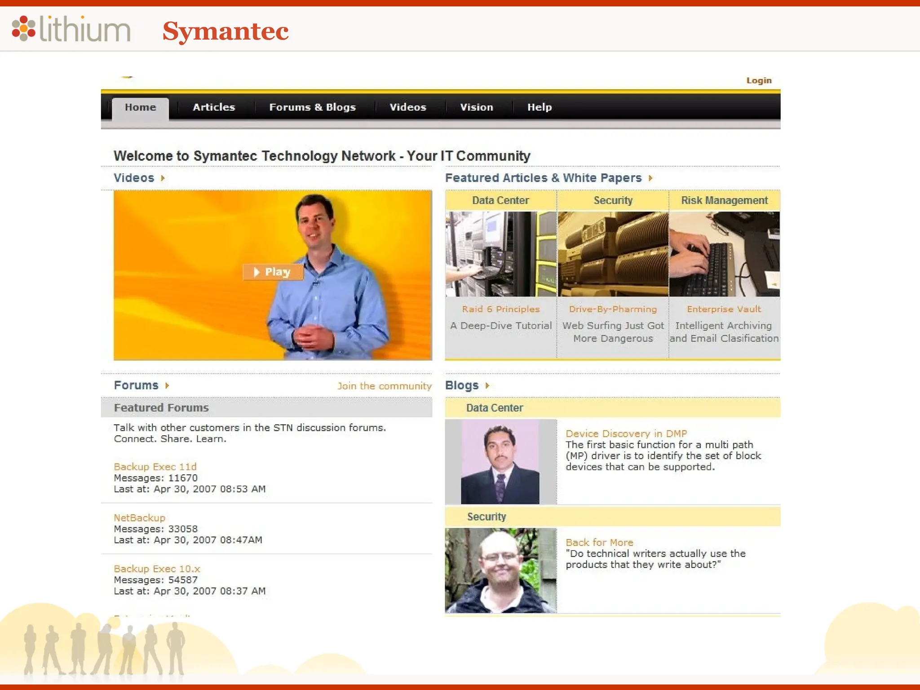920x690 pixels.
Task: Read the Raid 6 Principles article
Action: [501, 309]
